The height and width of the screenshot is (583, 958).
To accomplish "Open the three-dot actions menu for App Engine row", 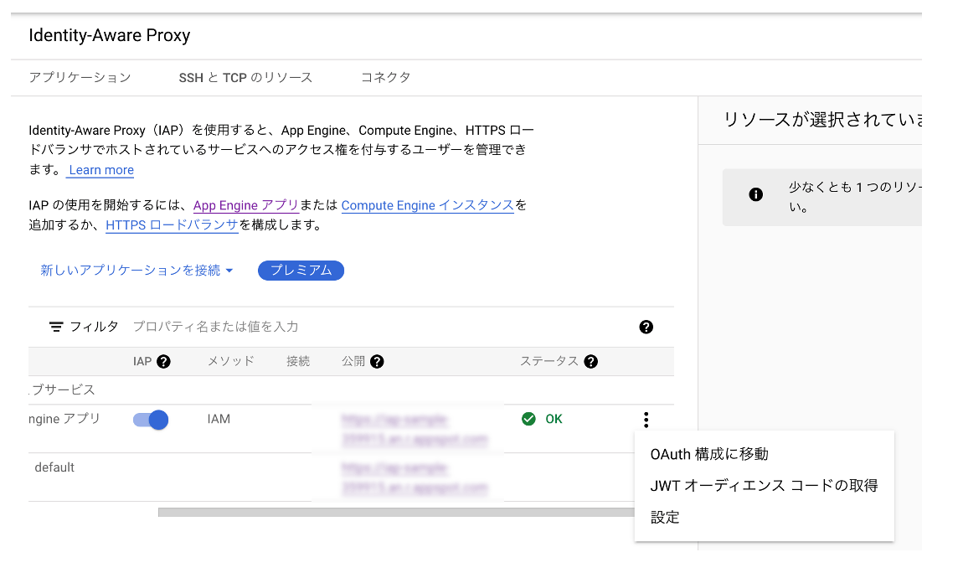I will tap(646, 419).
